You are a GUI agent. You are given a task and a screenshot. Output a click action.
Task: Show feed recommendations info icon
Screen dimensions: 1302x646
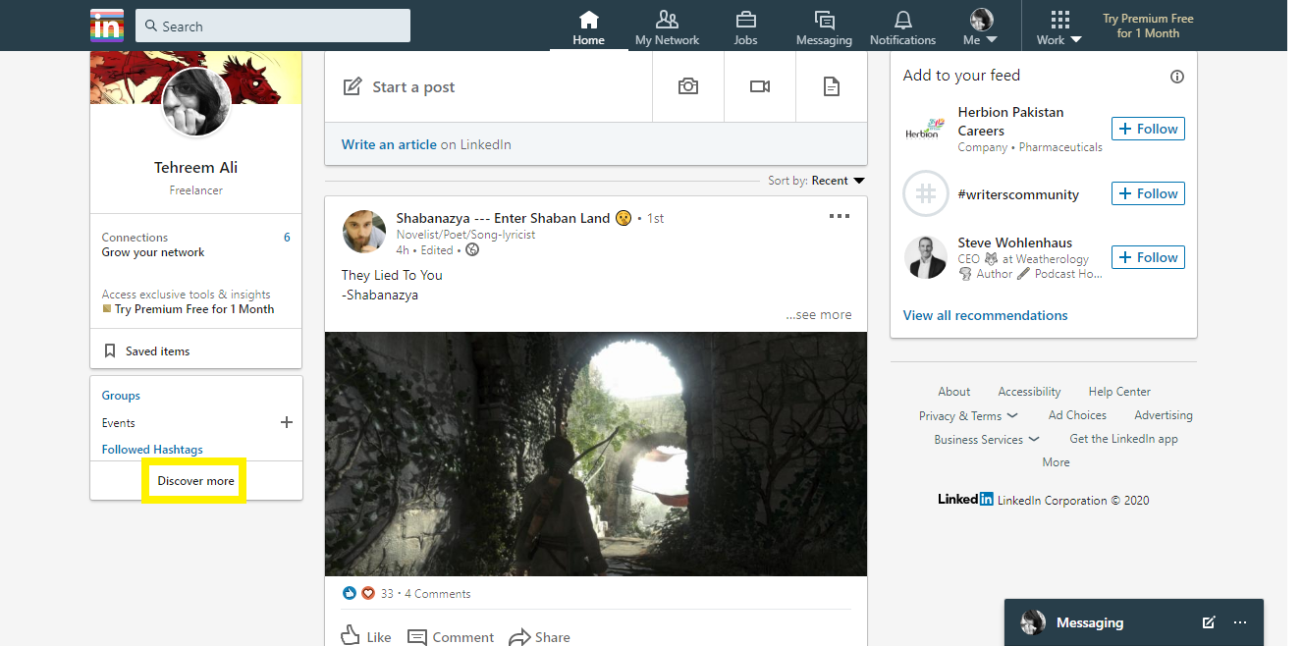(1177, 77)
